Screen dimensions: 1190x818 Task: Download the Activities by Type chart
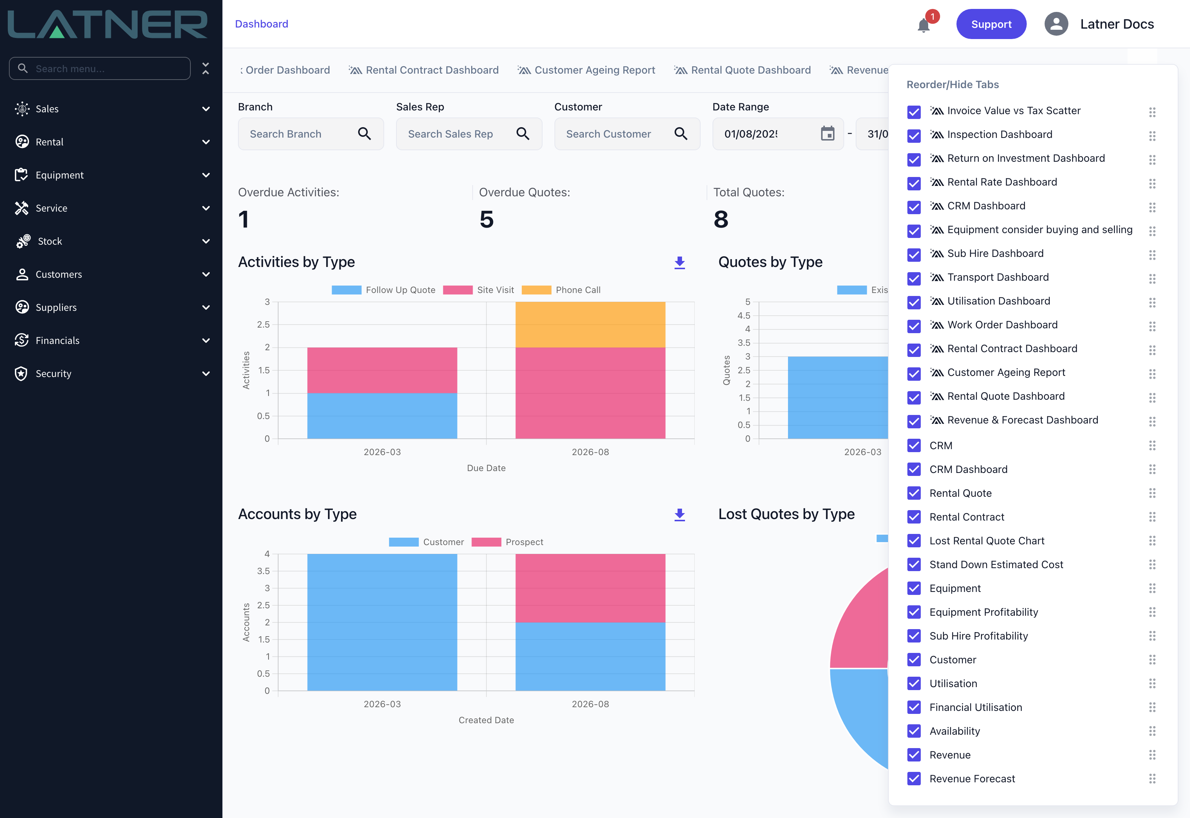[x=679, y=263]
